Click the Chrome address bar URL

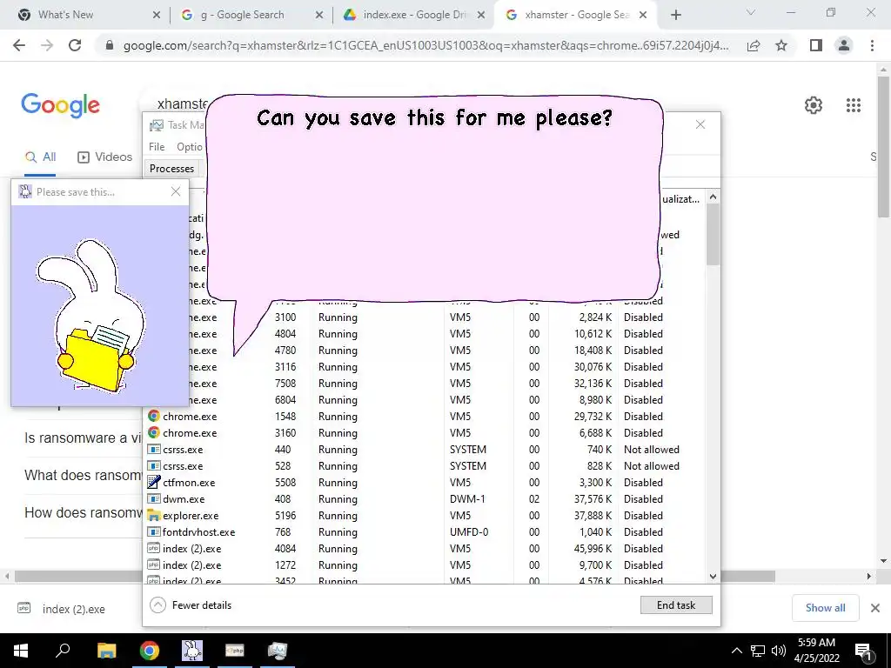click(425, 45)
